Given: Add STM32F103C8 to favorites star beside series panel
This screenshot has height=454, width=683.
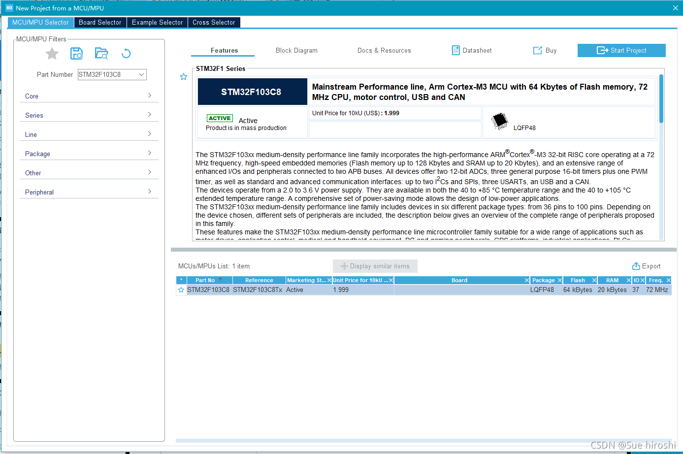Looking at the screenshot, I should 184,77.
